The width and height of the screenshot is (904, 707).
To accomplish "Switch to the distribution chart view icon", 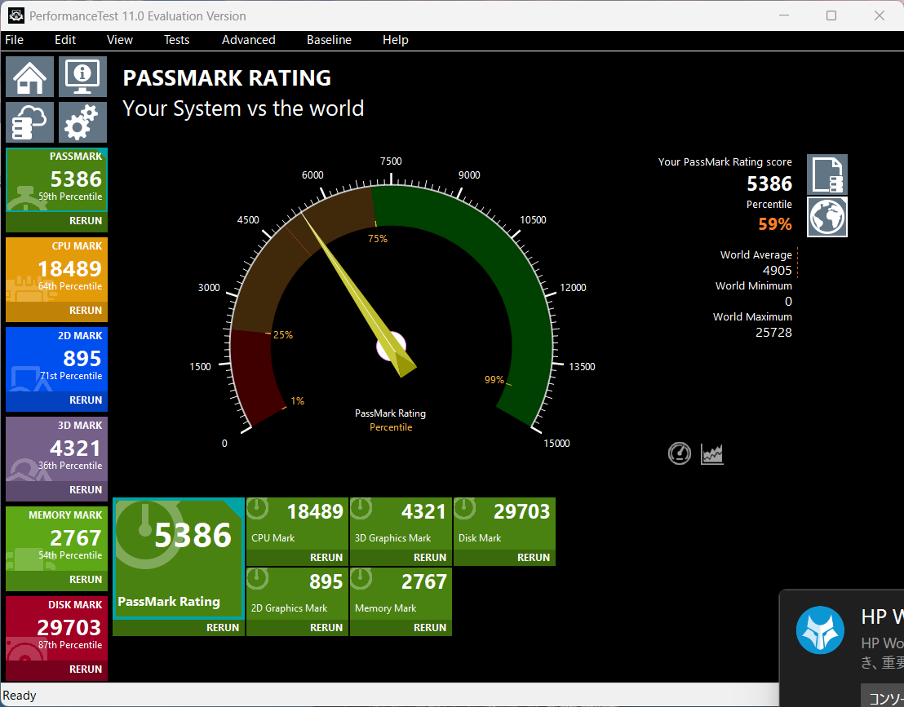I will [712, 453].
